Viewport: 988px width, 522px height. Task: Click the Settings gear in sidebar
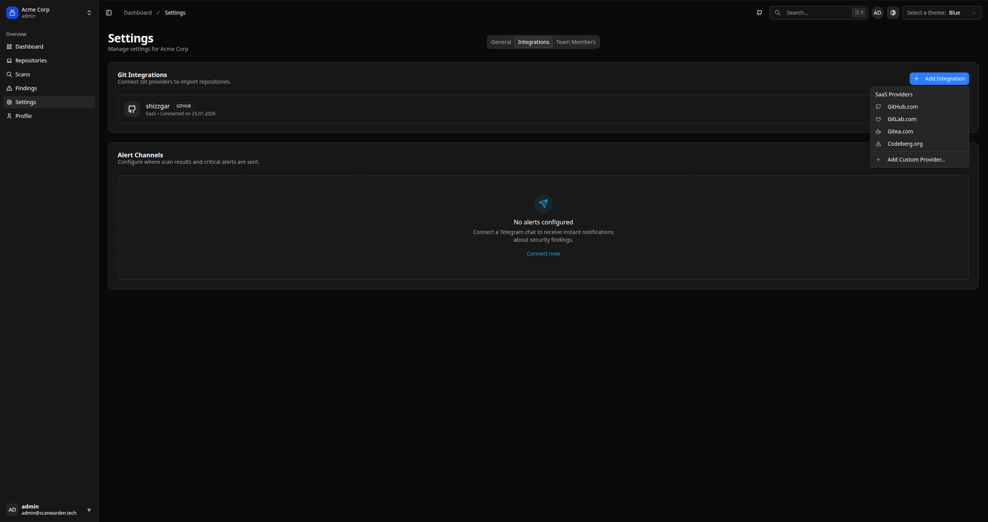(x=9, y=102)
